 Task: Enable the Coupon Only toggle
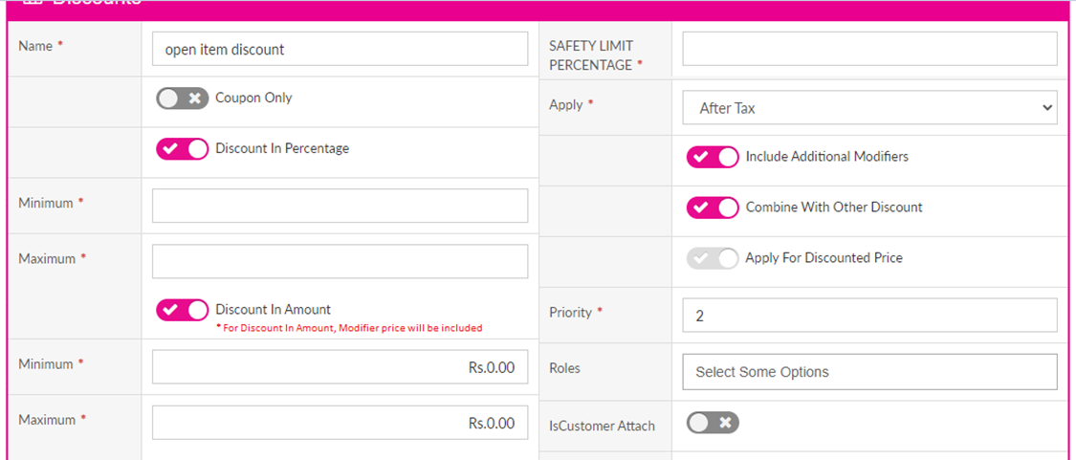coord(182,99)
